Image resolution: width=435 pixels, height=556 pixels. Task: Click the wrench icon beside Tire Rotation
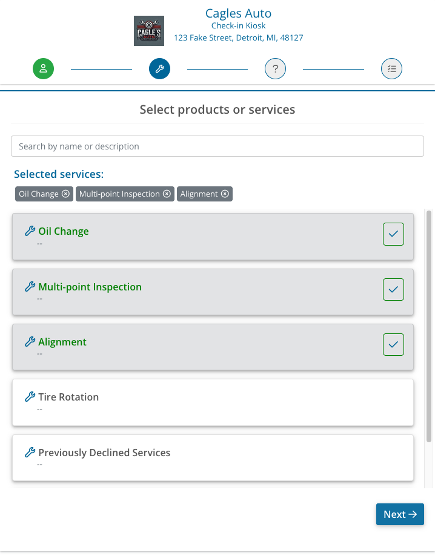30,397
